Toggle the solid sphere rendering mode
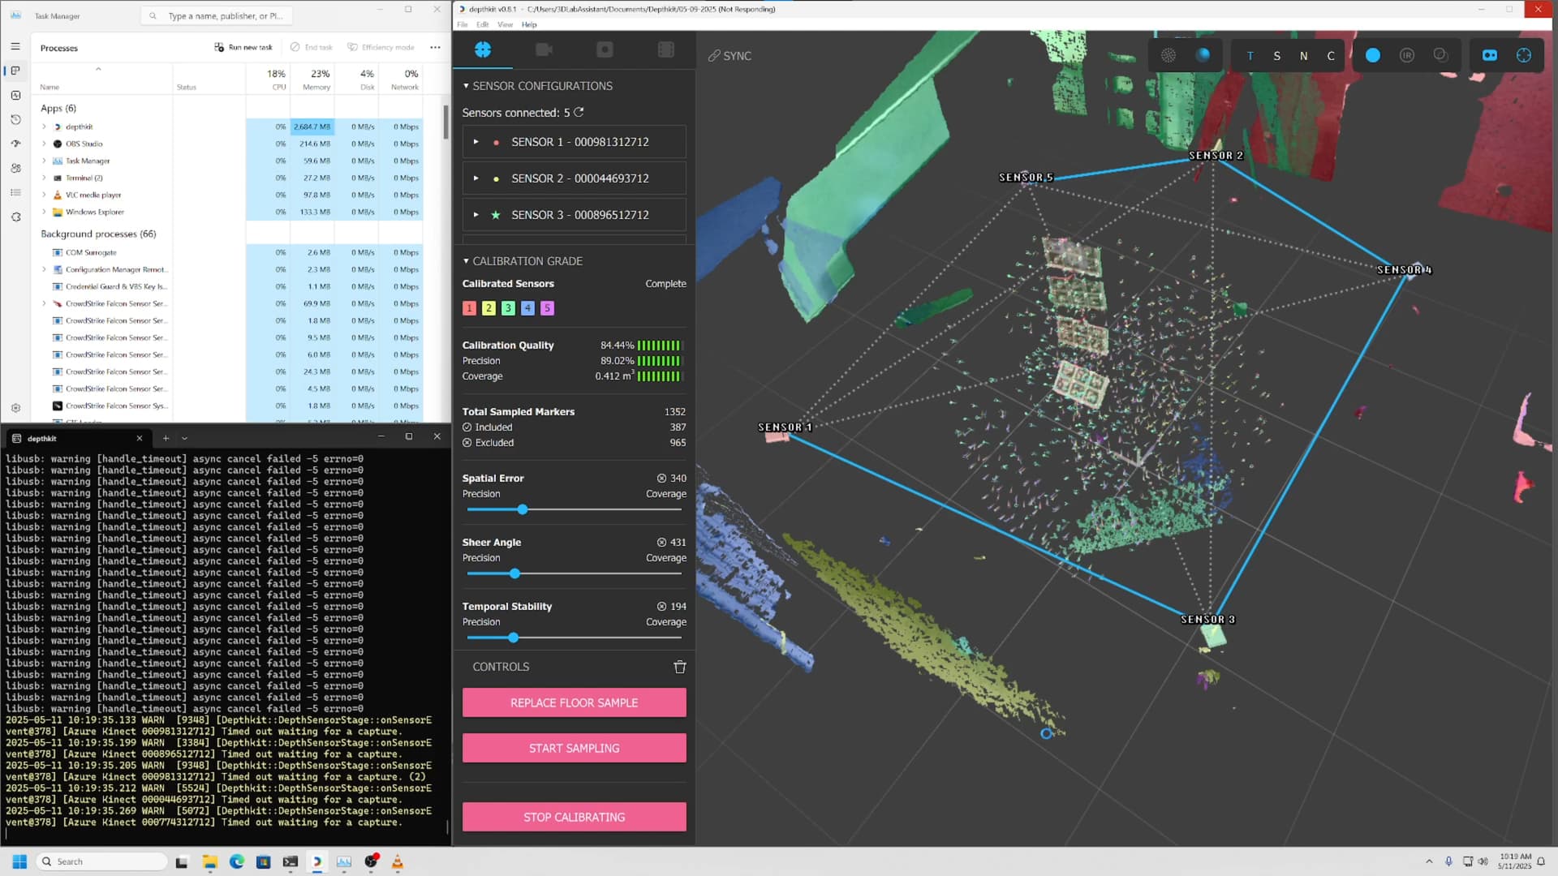1558x876 pixels. [1202, 55]
